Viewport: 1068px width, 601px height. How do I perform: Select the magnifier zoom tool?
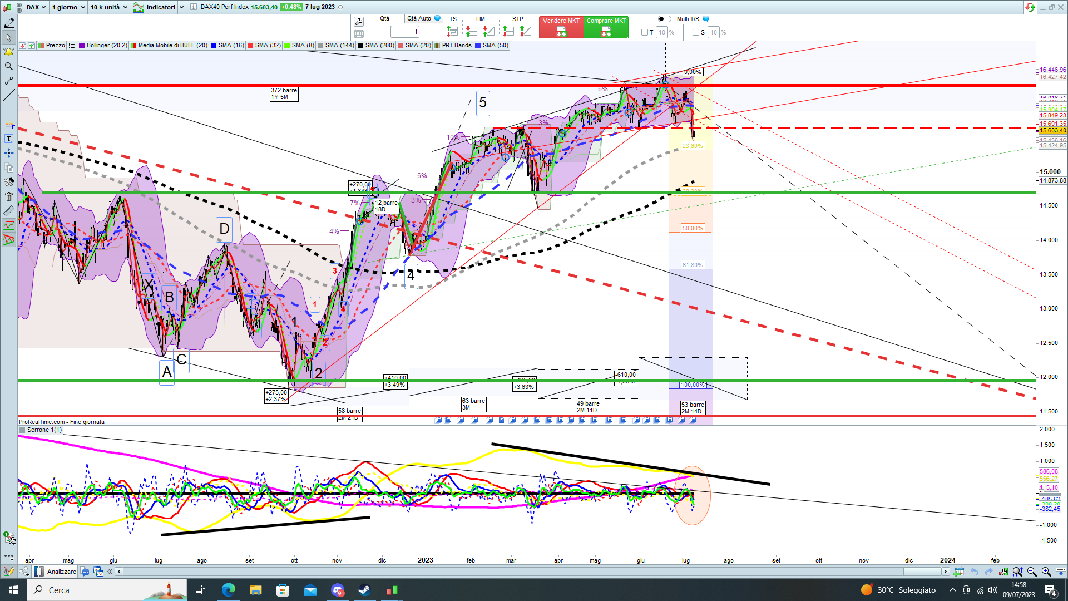[9, 66]
